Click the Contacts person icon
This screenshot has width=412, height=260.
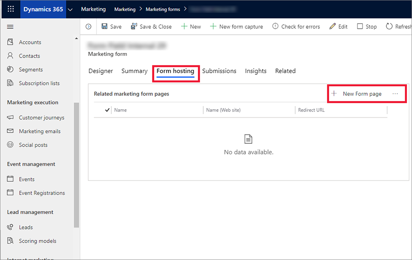pyautogui.click(x=10, y=56)
